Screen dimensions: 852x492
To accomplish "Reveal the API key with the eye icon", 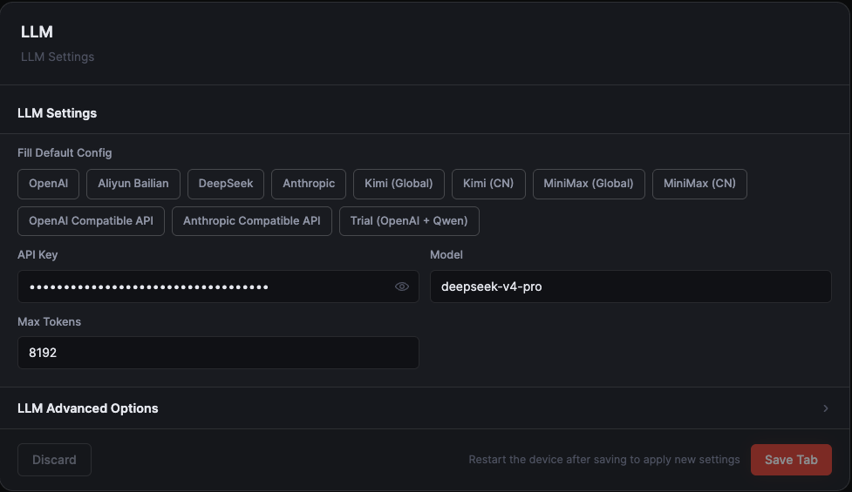I will (401, 286).
